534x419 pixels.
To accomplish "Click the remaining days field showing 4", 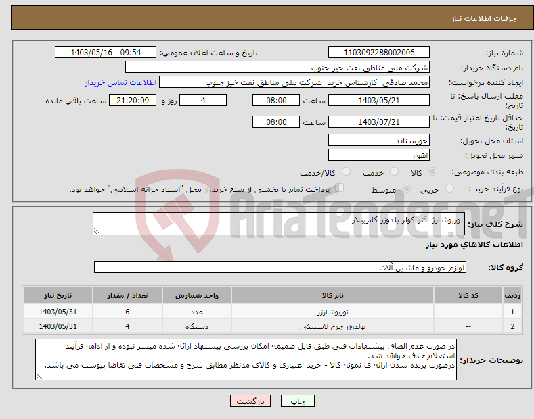I will click(203, 100).
